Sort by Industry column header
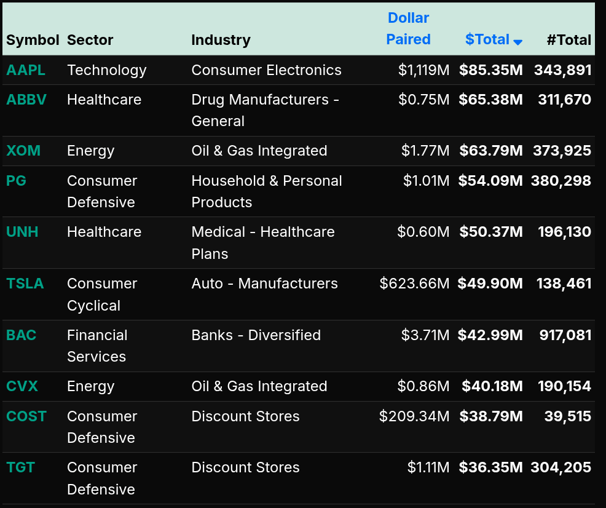The image size is (606, 508). [221, 40]
